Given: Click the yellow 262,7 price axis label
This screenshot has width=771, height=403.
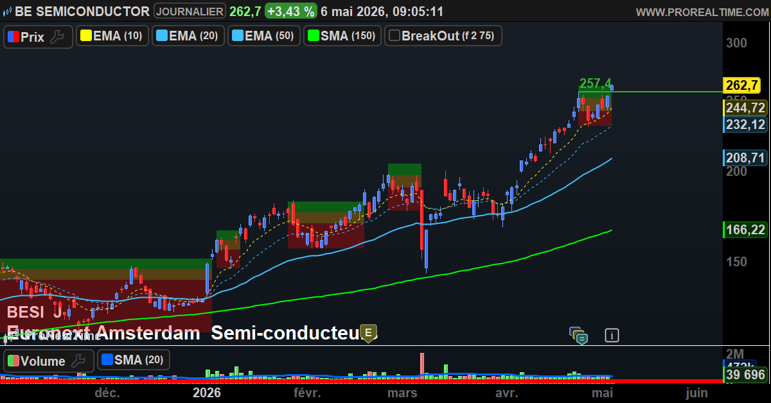Looking at the screenshot, I should click(742, 85).
